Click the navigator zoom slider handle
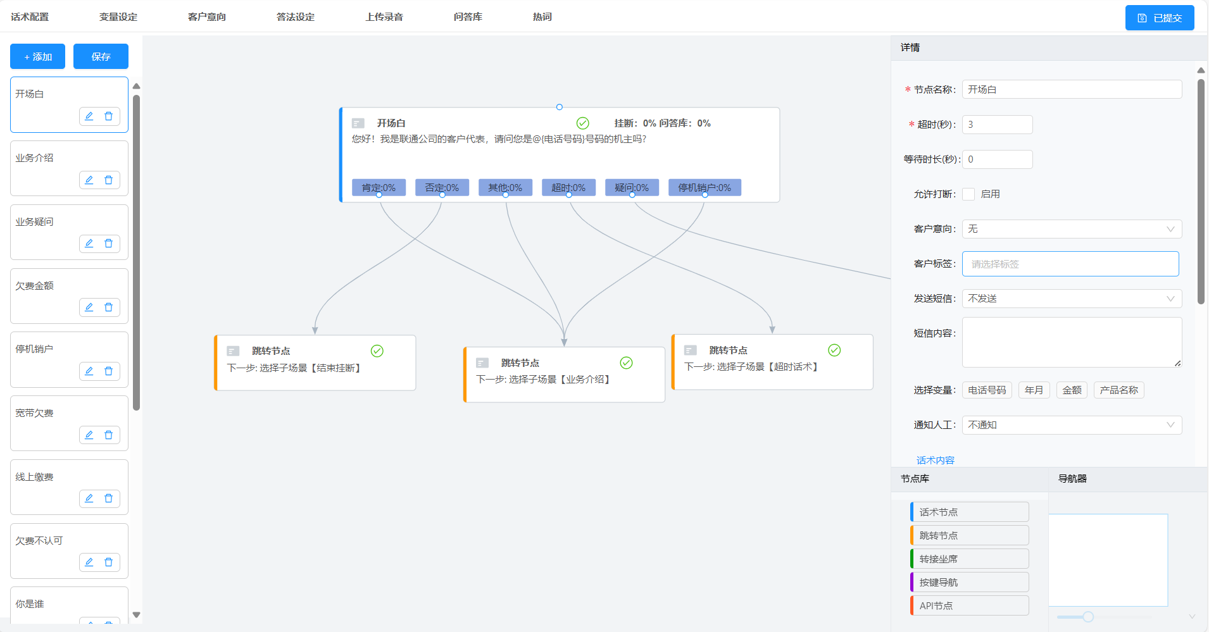The image size is (1209, 632). 1087,617
